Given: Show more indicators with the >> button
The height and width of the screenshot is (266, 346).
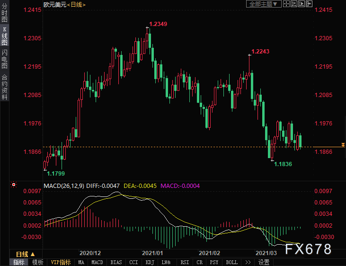Looking at the screenshot, I should (248, 262).
